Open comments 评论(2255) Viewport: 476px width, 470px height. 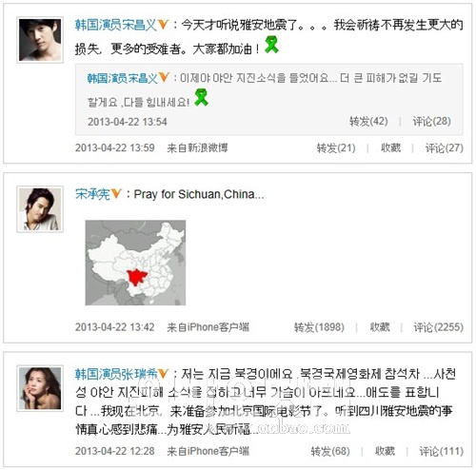click(438, 327)
